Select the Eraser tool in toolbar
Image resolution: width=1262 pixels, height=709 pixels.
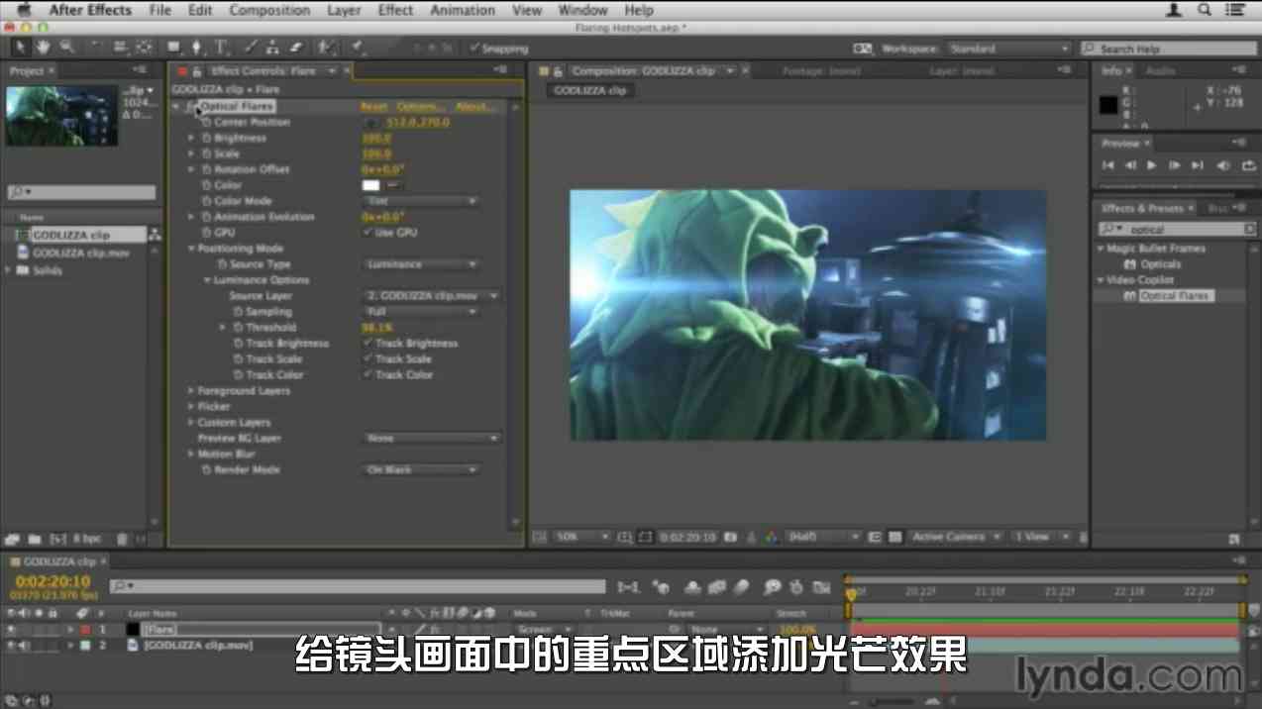[x=294, y=48]
